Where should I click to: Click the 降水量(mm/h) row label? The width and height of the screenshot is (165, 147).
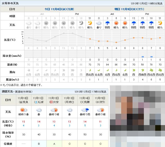12,56
